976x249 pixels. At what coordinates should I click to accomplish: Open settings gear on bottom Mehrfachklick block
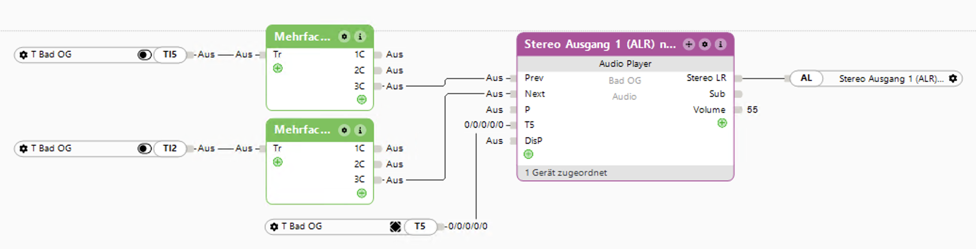344,130
